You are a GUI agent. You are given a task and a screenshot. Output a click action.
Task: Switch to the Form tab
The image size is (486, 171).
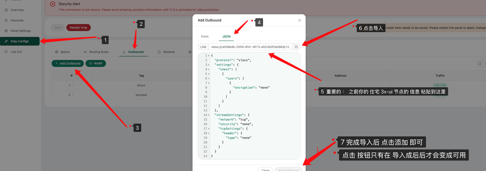[205, 37]
